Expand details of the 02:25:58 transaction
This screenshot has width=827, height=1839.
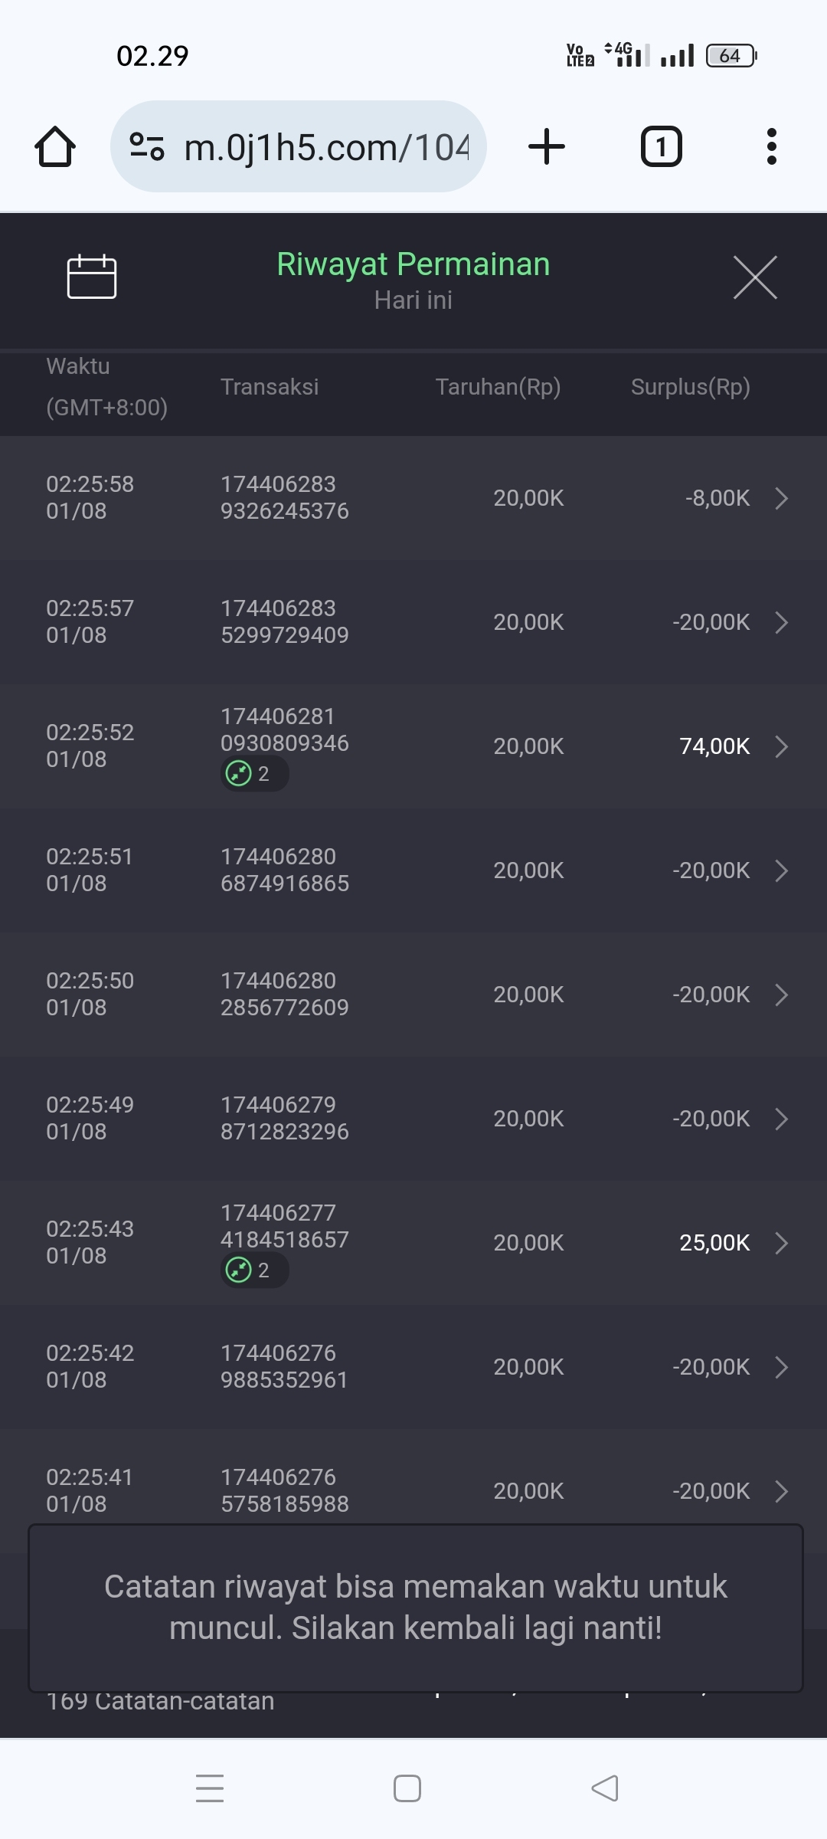781,498
